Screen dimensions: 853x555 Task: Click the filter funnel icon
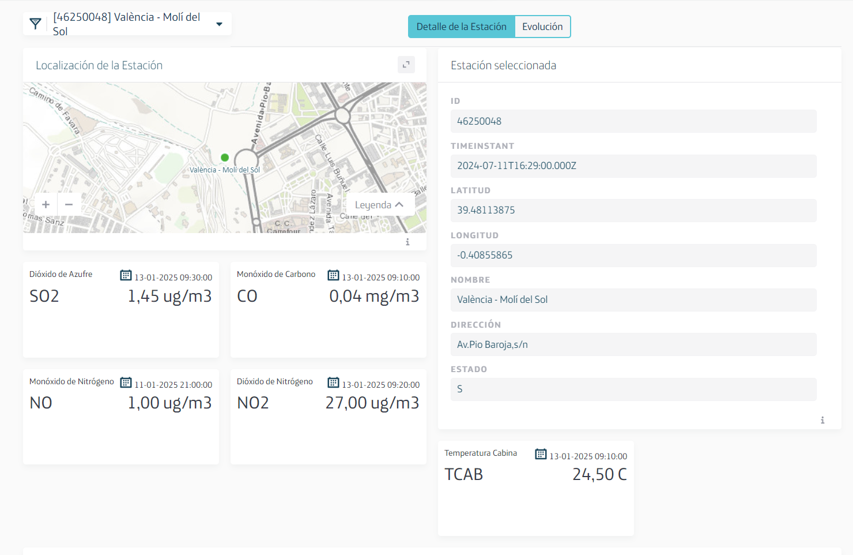(36, 24)
